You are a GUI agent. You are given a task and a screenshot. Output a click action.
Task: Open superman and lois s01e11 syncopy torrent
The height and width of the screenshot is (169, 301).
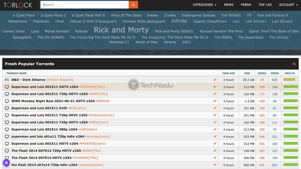(x=61, y=137)
